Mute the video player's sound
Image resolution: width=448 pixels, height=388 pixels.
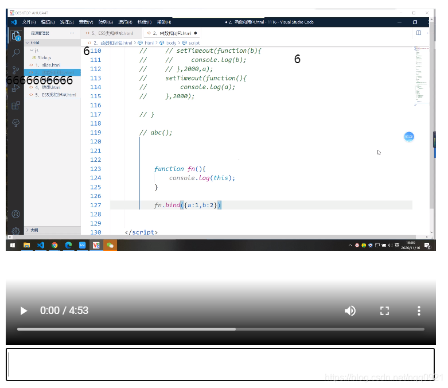pyautogui.click(x=350, y=311)
